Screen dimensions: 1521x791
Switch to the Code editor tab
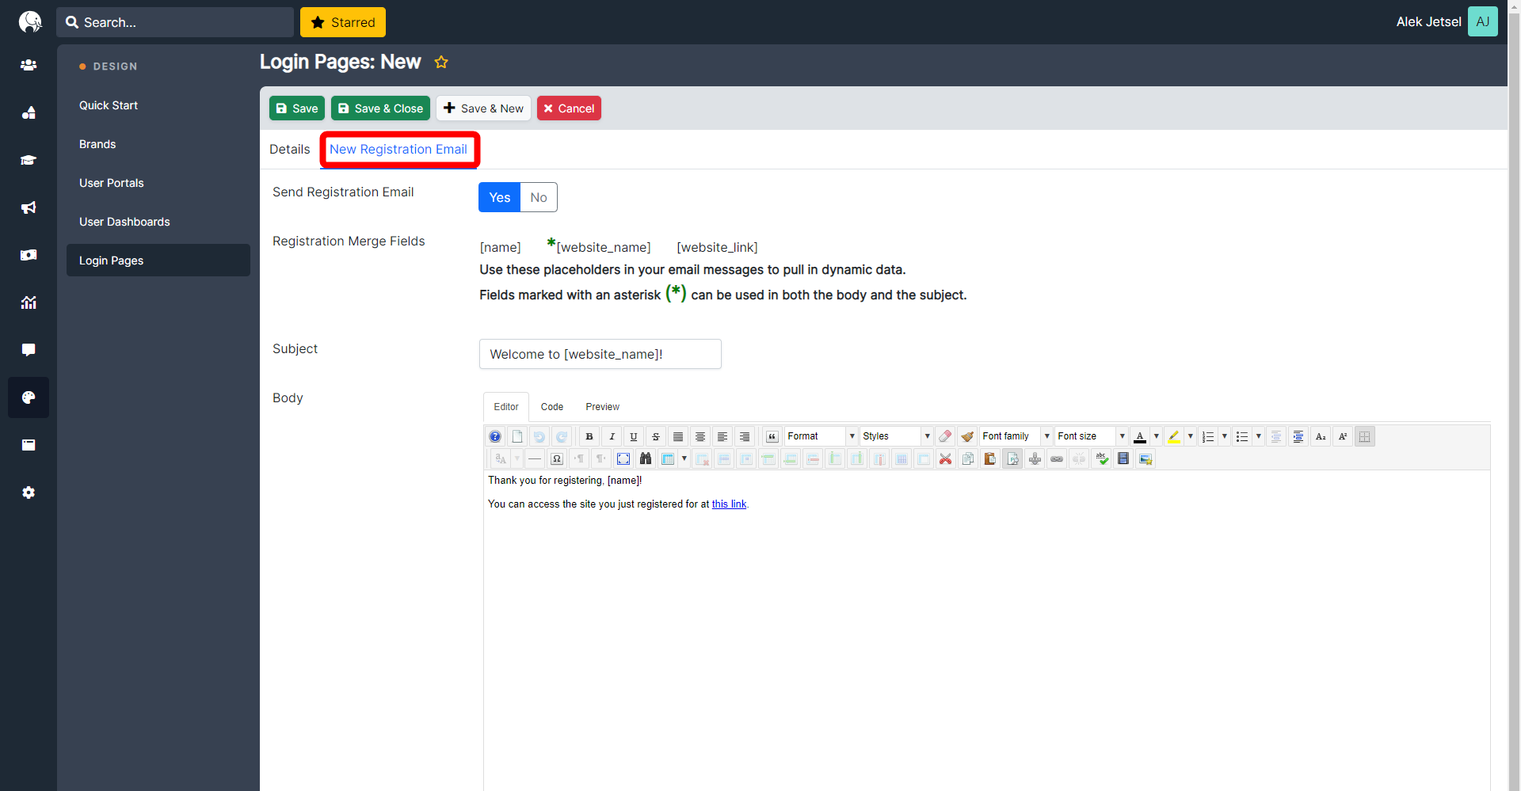pyautogui.click(x=552, y=407)
